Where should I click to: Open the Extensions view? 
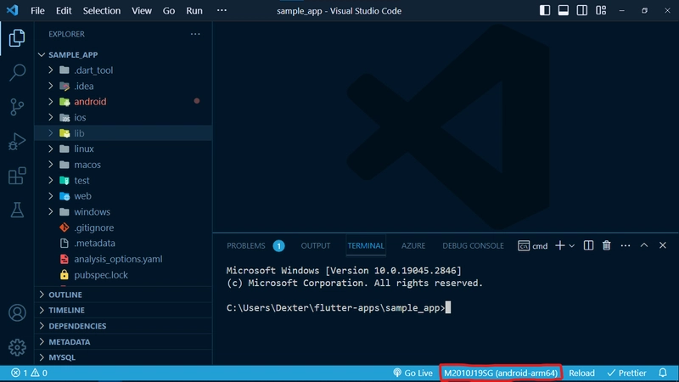(x=17, y=176)
